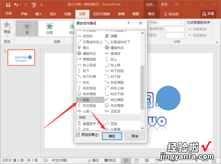Select the 向上 upward path
Screen dimensions: 221x164
(111, 59)
